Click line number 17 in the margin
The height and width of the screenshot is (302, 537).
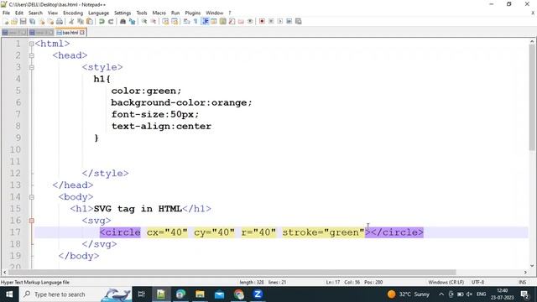pyautogui.click(x=15, y=232)
